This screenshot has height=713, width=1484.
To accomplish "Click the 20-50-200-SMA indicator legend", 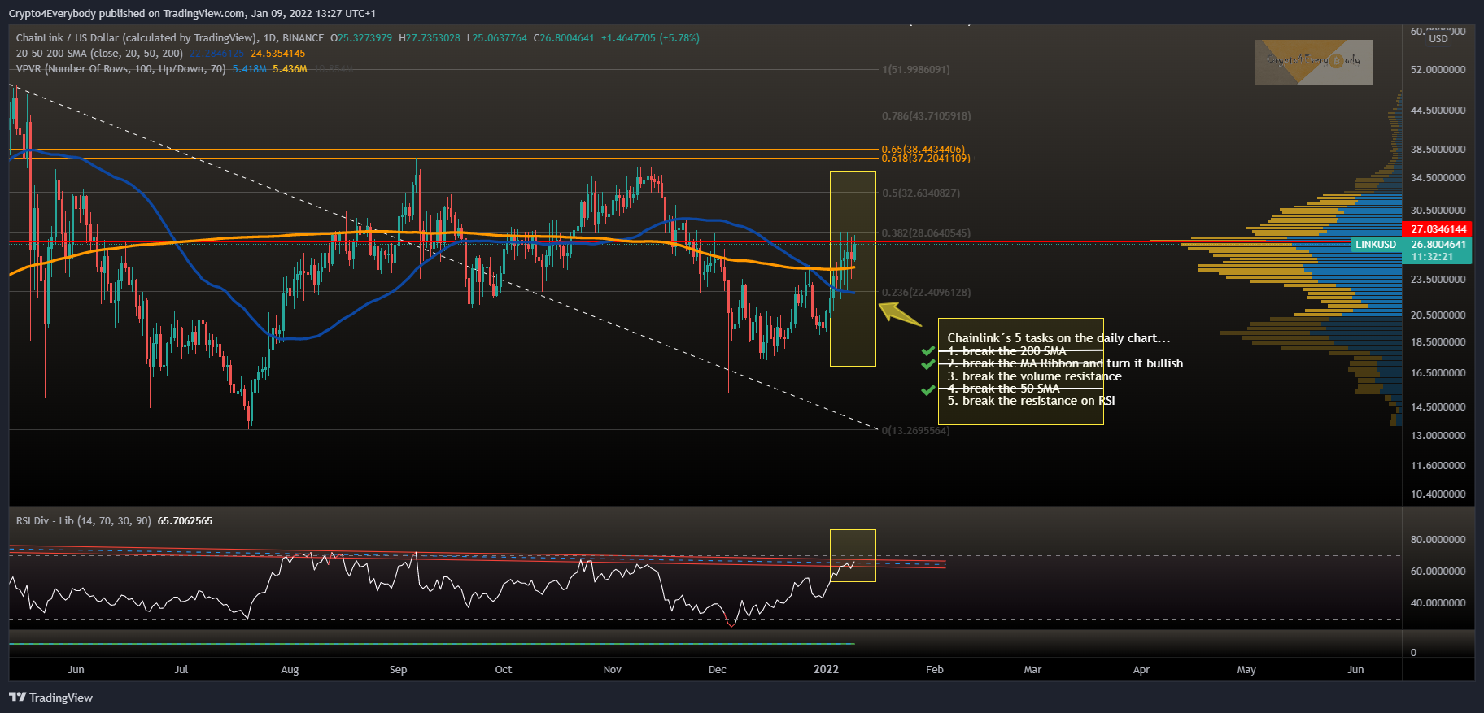I will [x=99, y=54].
